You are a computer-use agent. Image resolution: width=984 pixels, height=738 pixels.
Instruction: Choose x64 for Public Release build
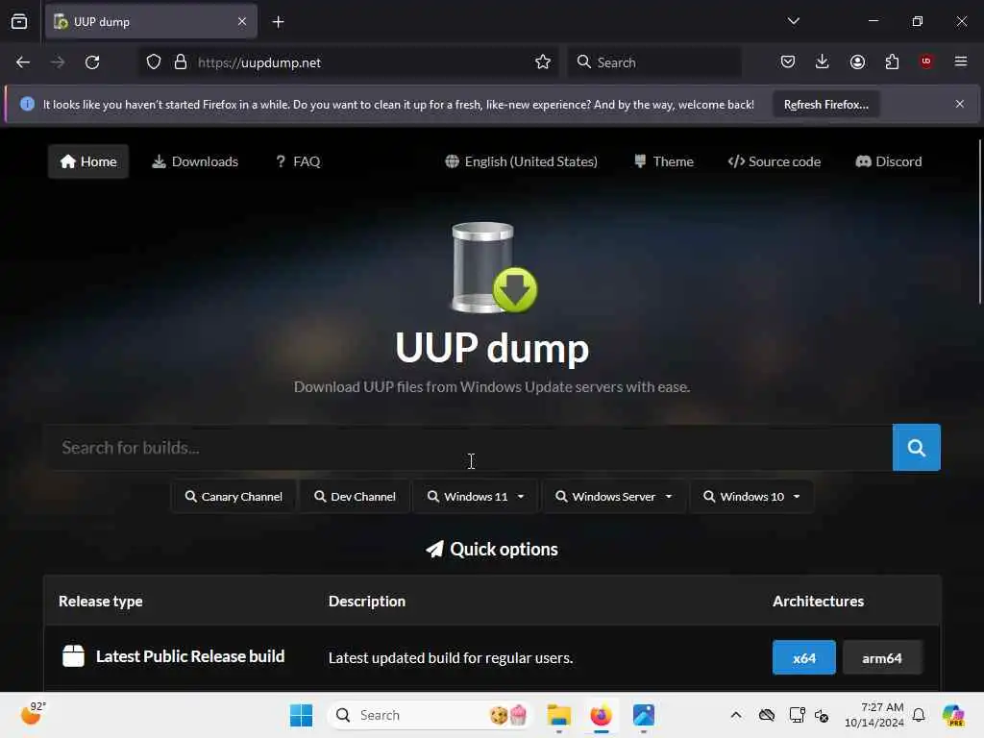click(x=804, y=657)
